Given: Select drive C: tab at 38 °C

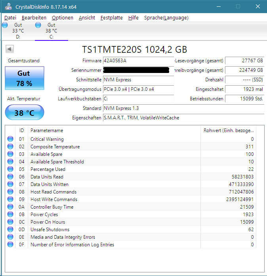Looking at the screenshot, I should click(51, 31).
